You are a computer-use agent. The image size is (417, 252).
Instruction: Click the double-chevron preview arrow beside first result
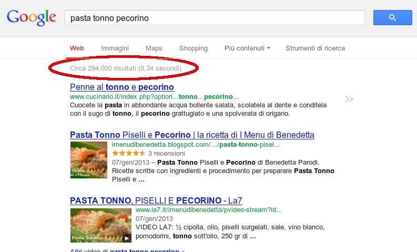coord(349,99)
